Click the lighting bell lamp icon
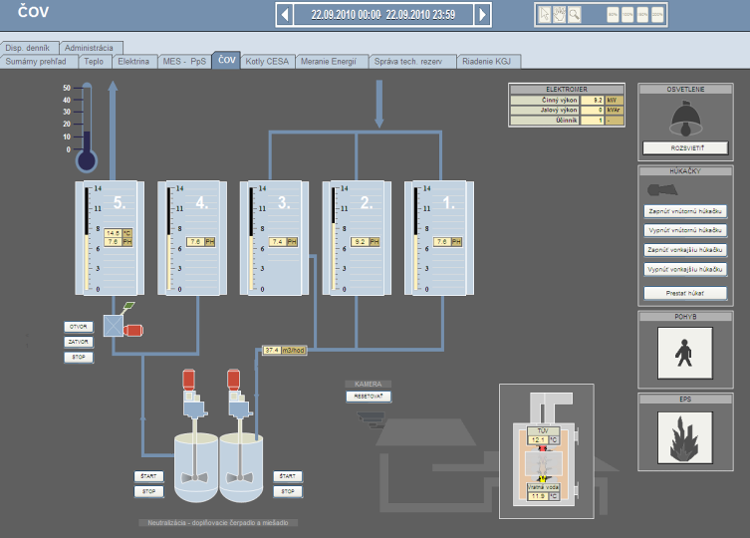The width and height of the screenshot is (750, 538). (685, 120)
